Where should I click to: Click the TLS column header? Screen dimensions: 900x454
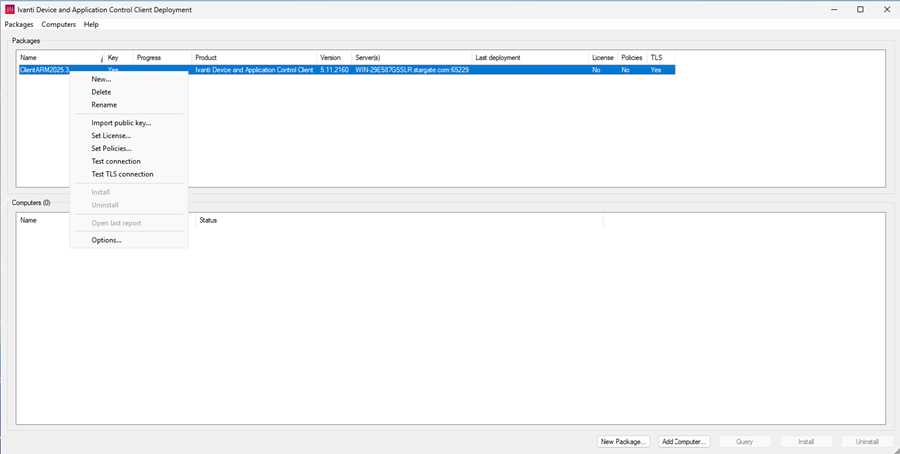tap(661, 58)
